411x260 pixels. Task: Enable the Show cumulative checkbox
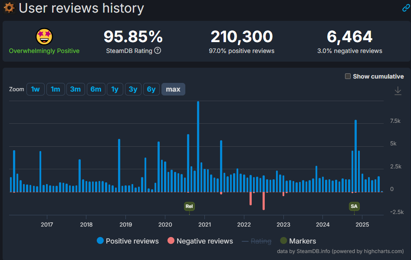click(x=348, y=76)
